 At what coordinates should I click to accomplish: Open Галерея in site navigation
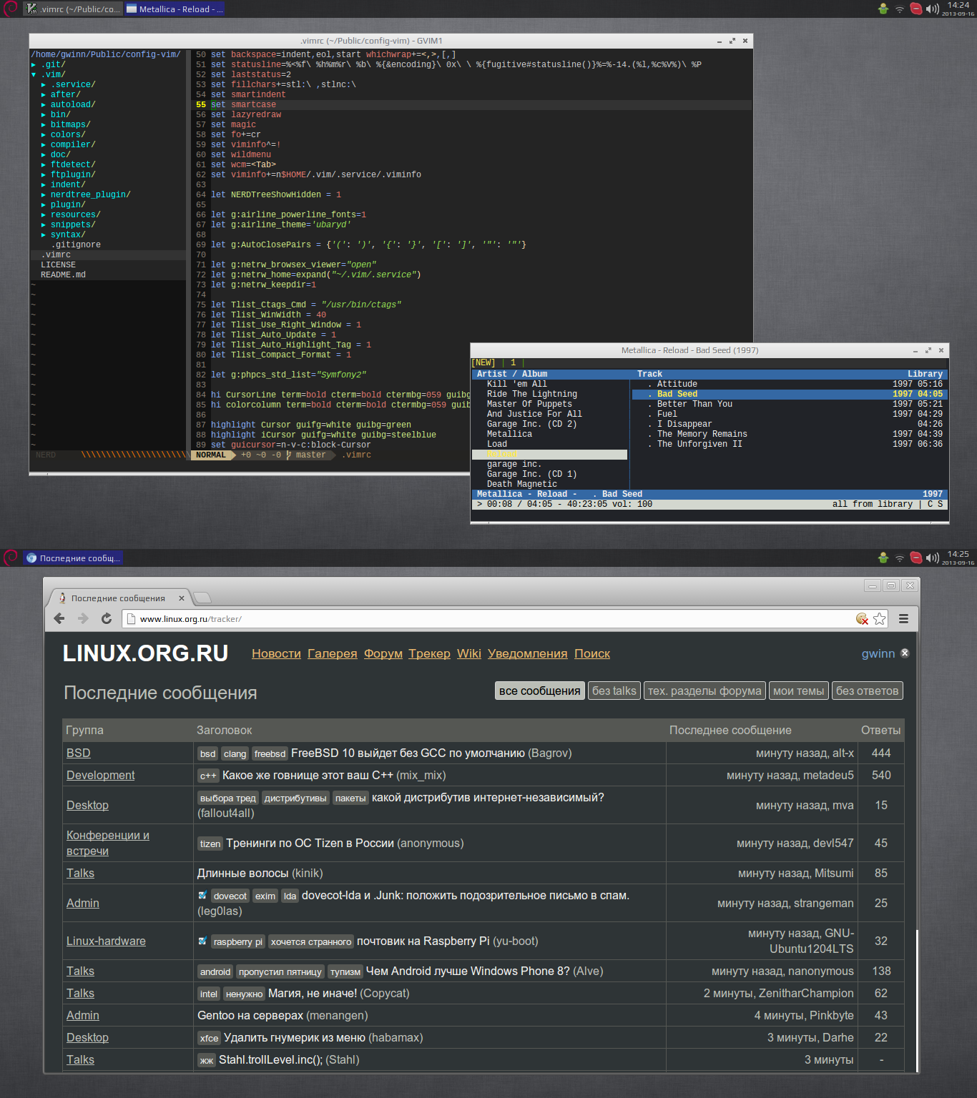(332, 653)
